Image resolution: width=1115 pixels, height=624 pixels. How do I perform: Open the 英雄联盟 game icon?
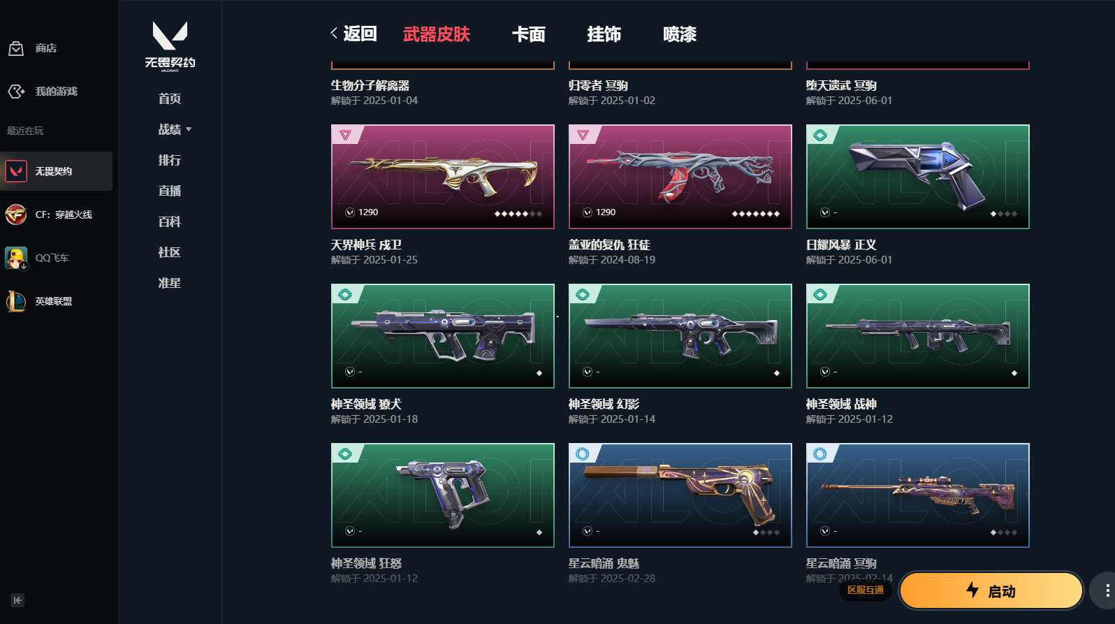pyautogui.click(x=16, y=301)
